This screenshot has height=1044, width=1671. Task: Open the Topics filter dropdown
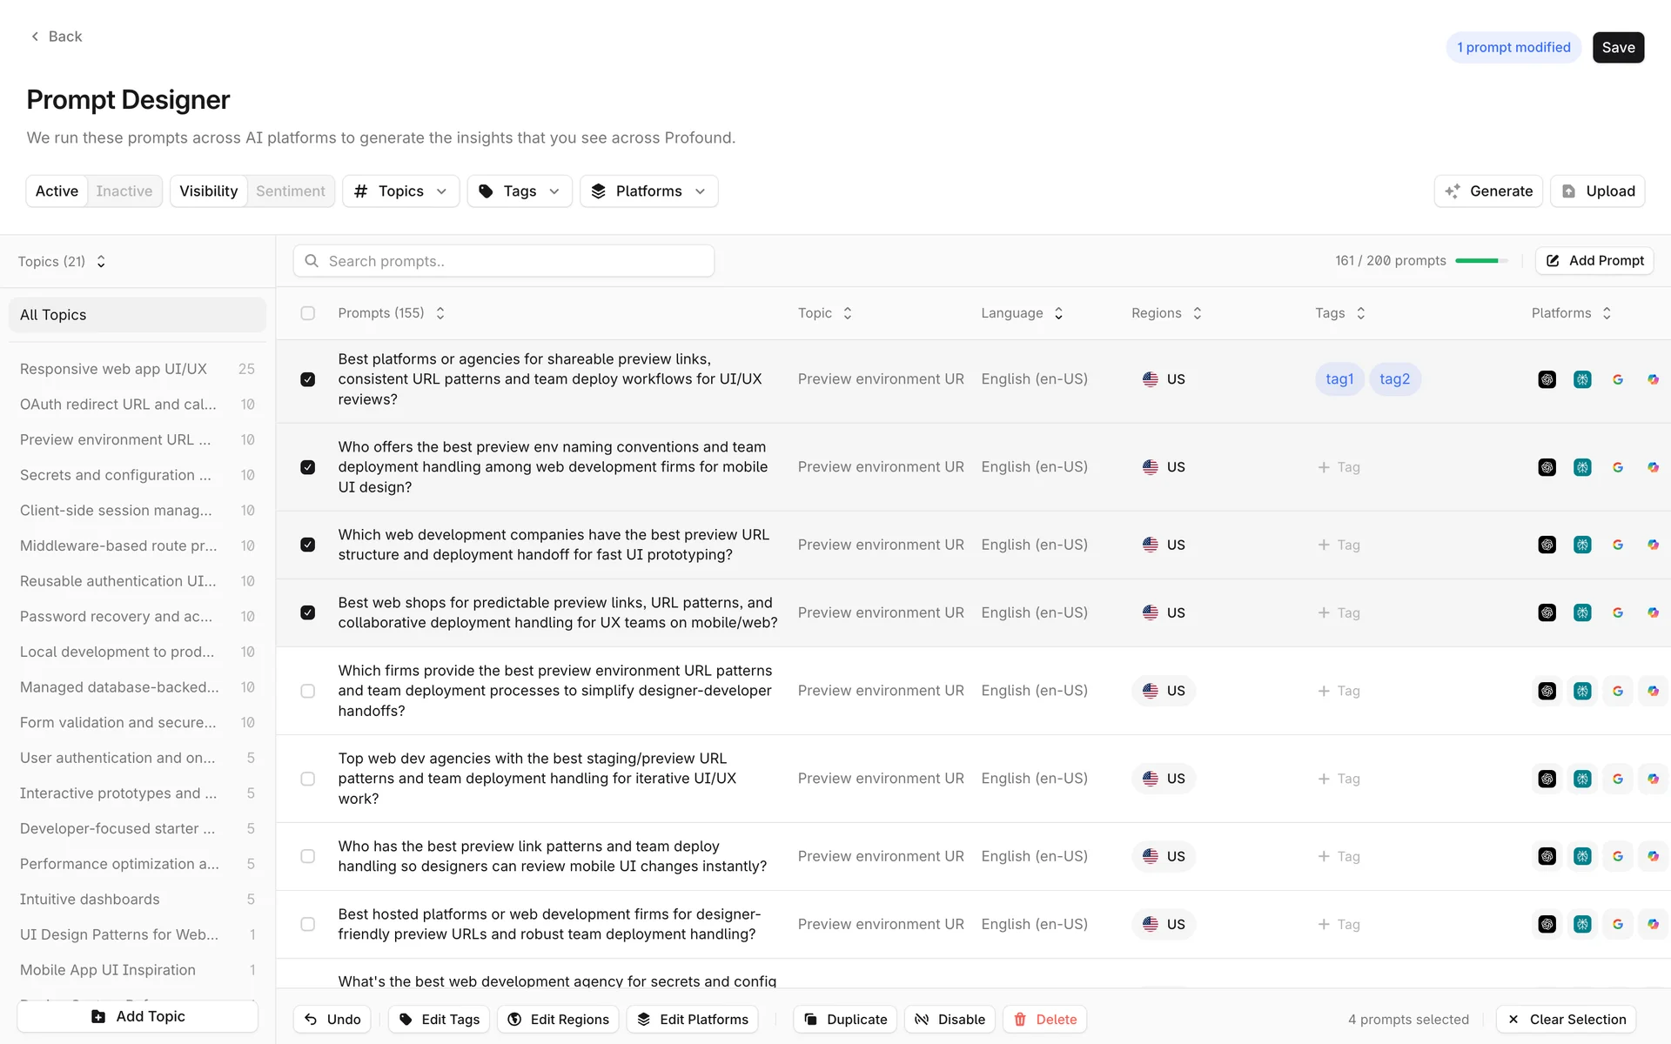pyautogui.click(x=401, y=191)
